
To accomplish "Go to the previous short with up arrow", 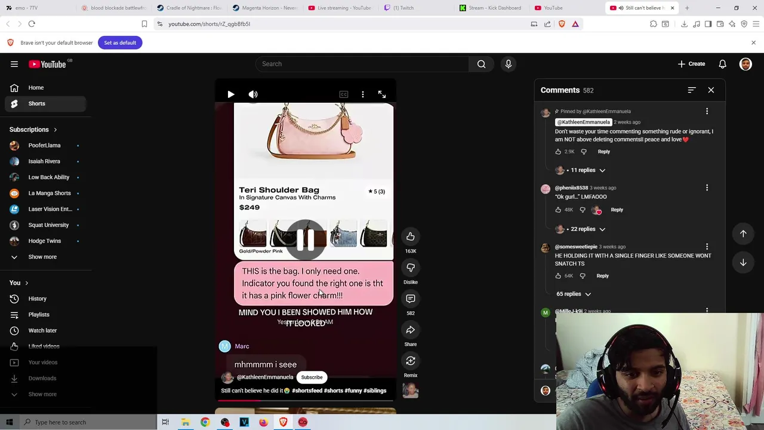I will click(743, 234).
